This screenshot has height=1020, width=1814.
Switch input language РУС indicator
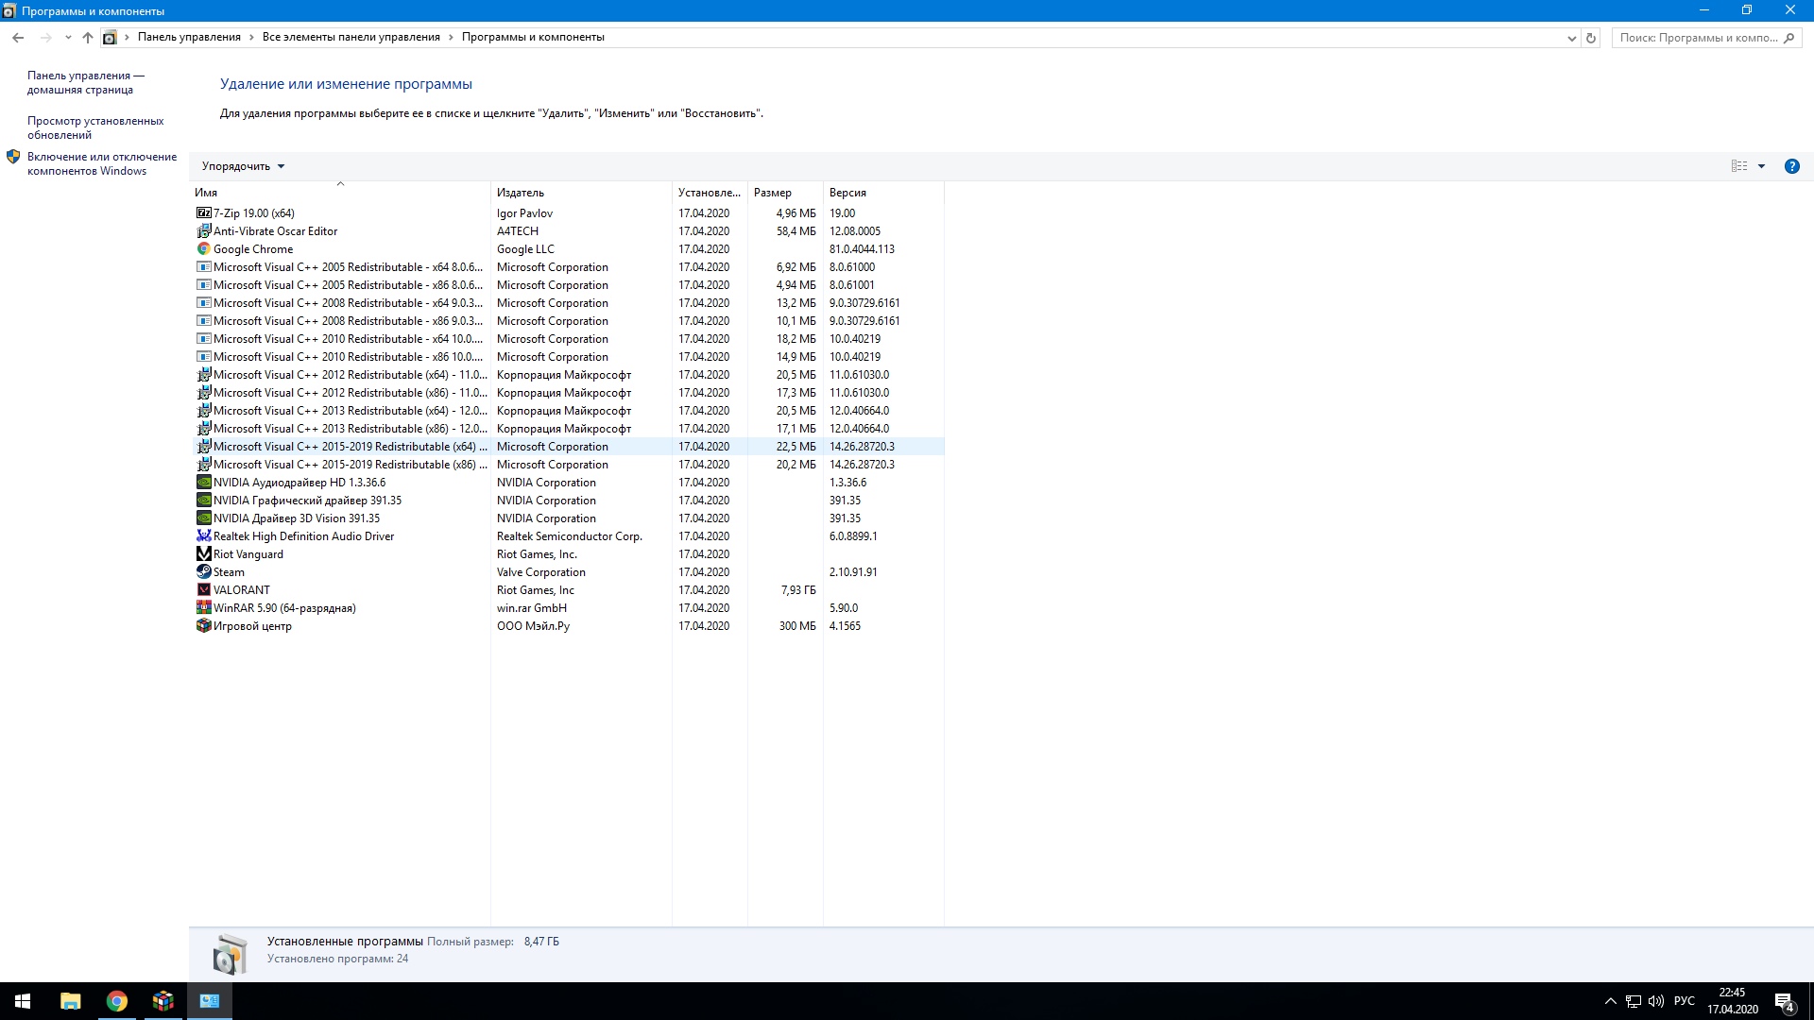[1684, 1001]
